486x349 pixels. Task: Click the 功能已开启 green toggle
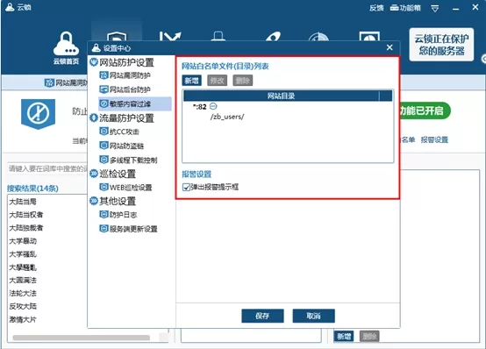point(425,110)
